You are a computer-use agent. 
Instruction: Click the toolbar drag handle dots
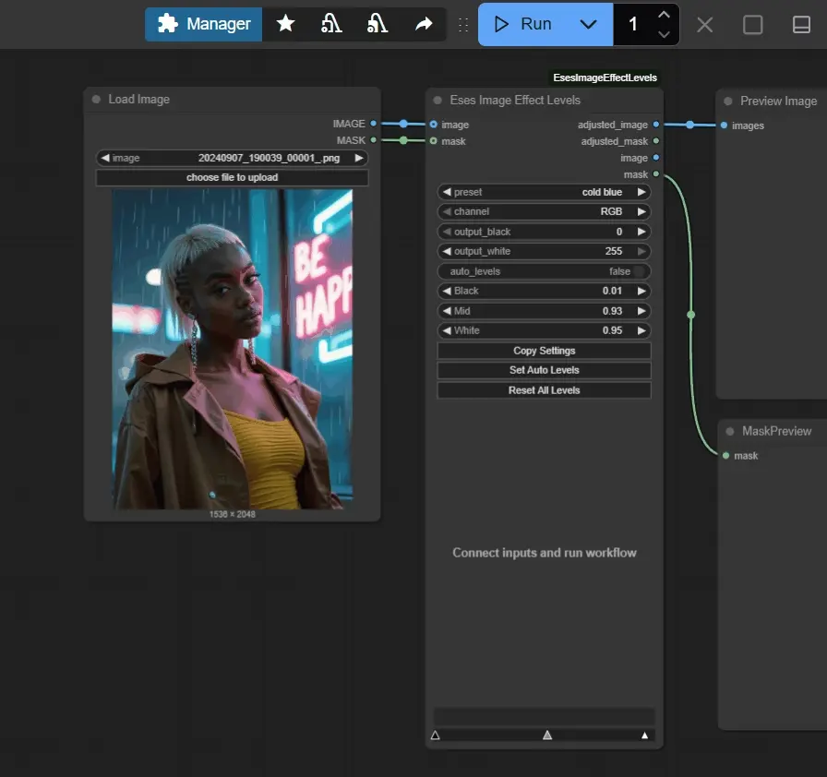[x=463, y=25]
